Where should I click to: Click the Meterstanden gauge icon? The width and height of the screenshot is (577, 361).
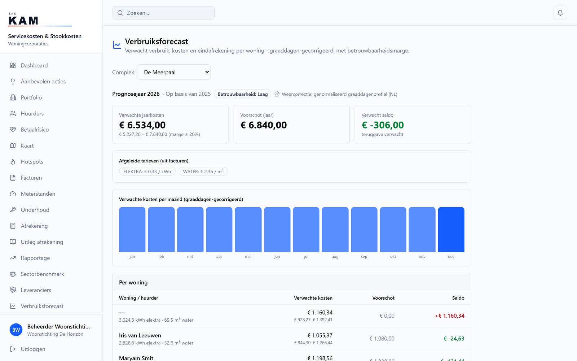[13, 194]
